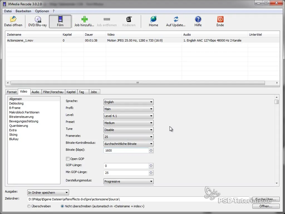The width and height of the screenshot is (285, 214).
Task: Click the GOP-Länge input field
Action: click(x=126, y=166)
